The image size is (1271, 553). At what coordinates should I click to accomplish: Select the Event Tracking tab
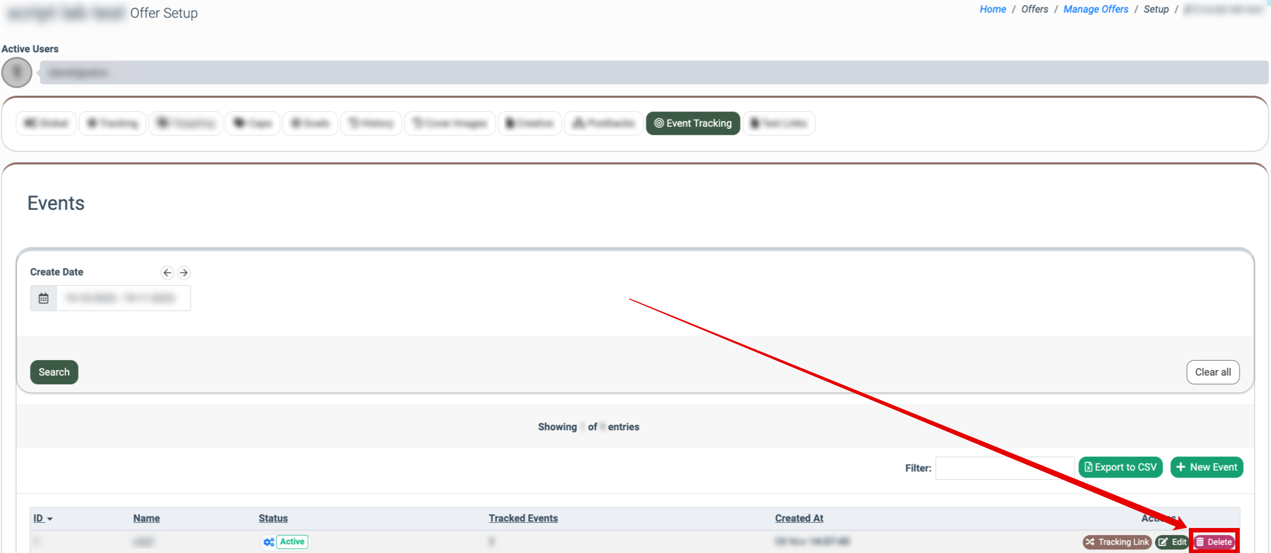pos(692,123)
